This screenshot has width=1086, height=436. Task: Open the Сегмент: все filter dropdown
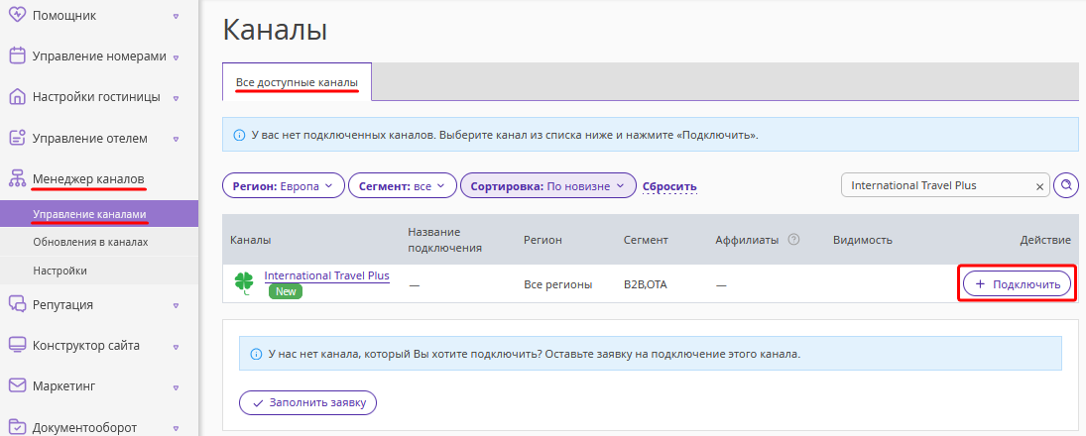tap(403, 186)
